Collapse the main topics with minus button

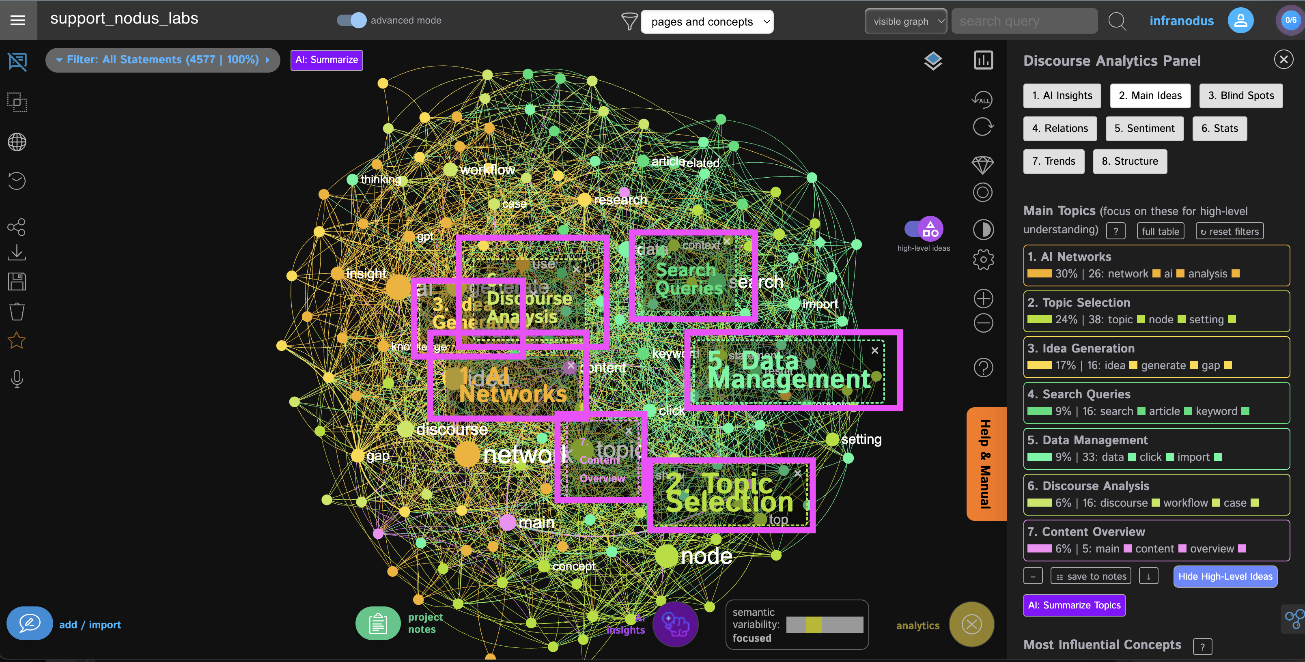pyautogui.click(x=1032, y=576)
